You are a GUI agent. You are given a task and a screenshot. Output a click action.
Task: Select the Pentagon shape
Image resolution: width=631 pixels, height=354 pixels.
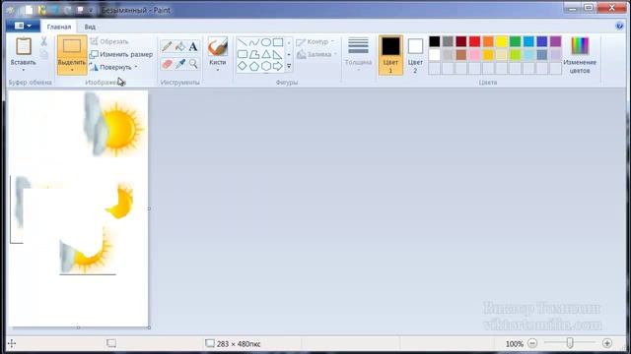tap(254, 66)
